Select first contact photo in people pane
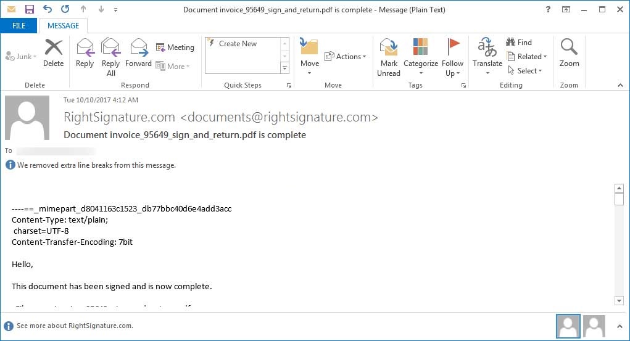The height and width of the screenshot is (341, 630). click(568, 326)
